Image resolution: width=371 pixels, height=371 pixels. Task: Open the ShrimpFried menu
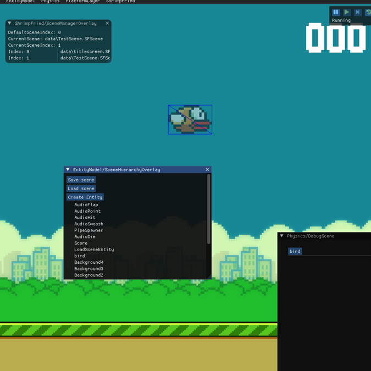(x=120, y=2)
